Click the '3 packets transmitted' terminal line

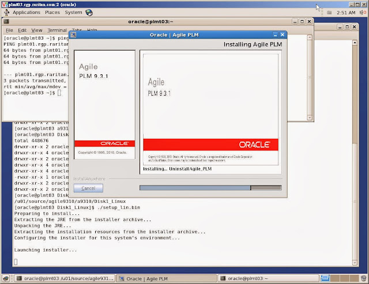(35, 81)
